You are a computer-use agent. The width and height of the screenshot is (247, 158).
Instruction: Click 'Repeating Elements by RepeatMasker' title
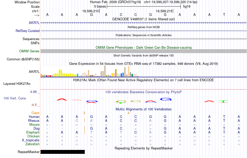tap(144, 148)
